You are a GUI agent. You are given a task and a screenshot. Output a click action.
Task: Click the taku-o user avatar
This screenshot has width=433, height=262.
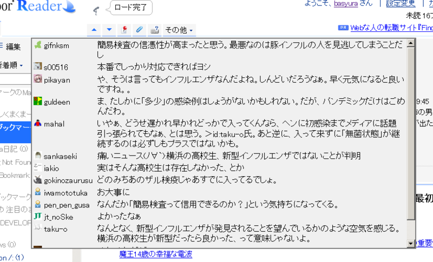point(37,228)
